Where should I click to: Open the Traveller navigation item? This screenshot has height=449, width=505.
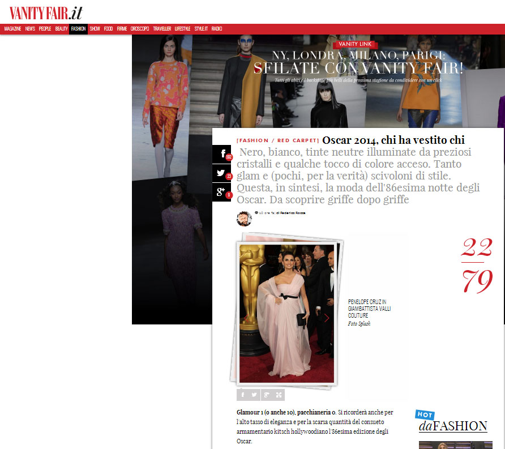tap(162, 29)
